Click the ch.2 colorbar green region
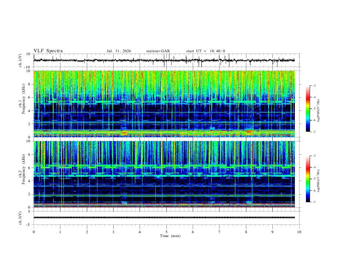This screenshot has width=337, height=260. coord(308,179)
